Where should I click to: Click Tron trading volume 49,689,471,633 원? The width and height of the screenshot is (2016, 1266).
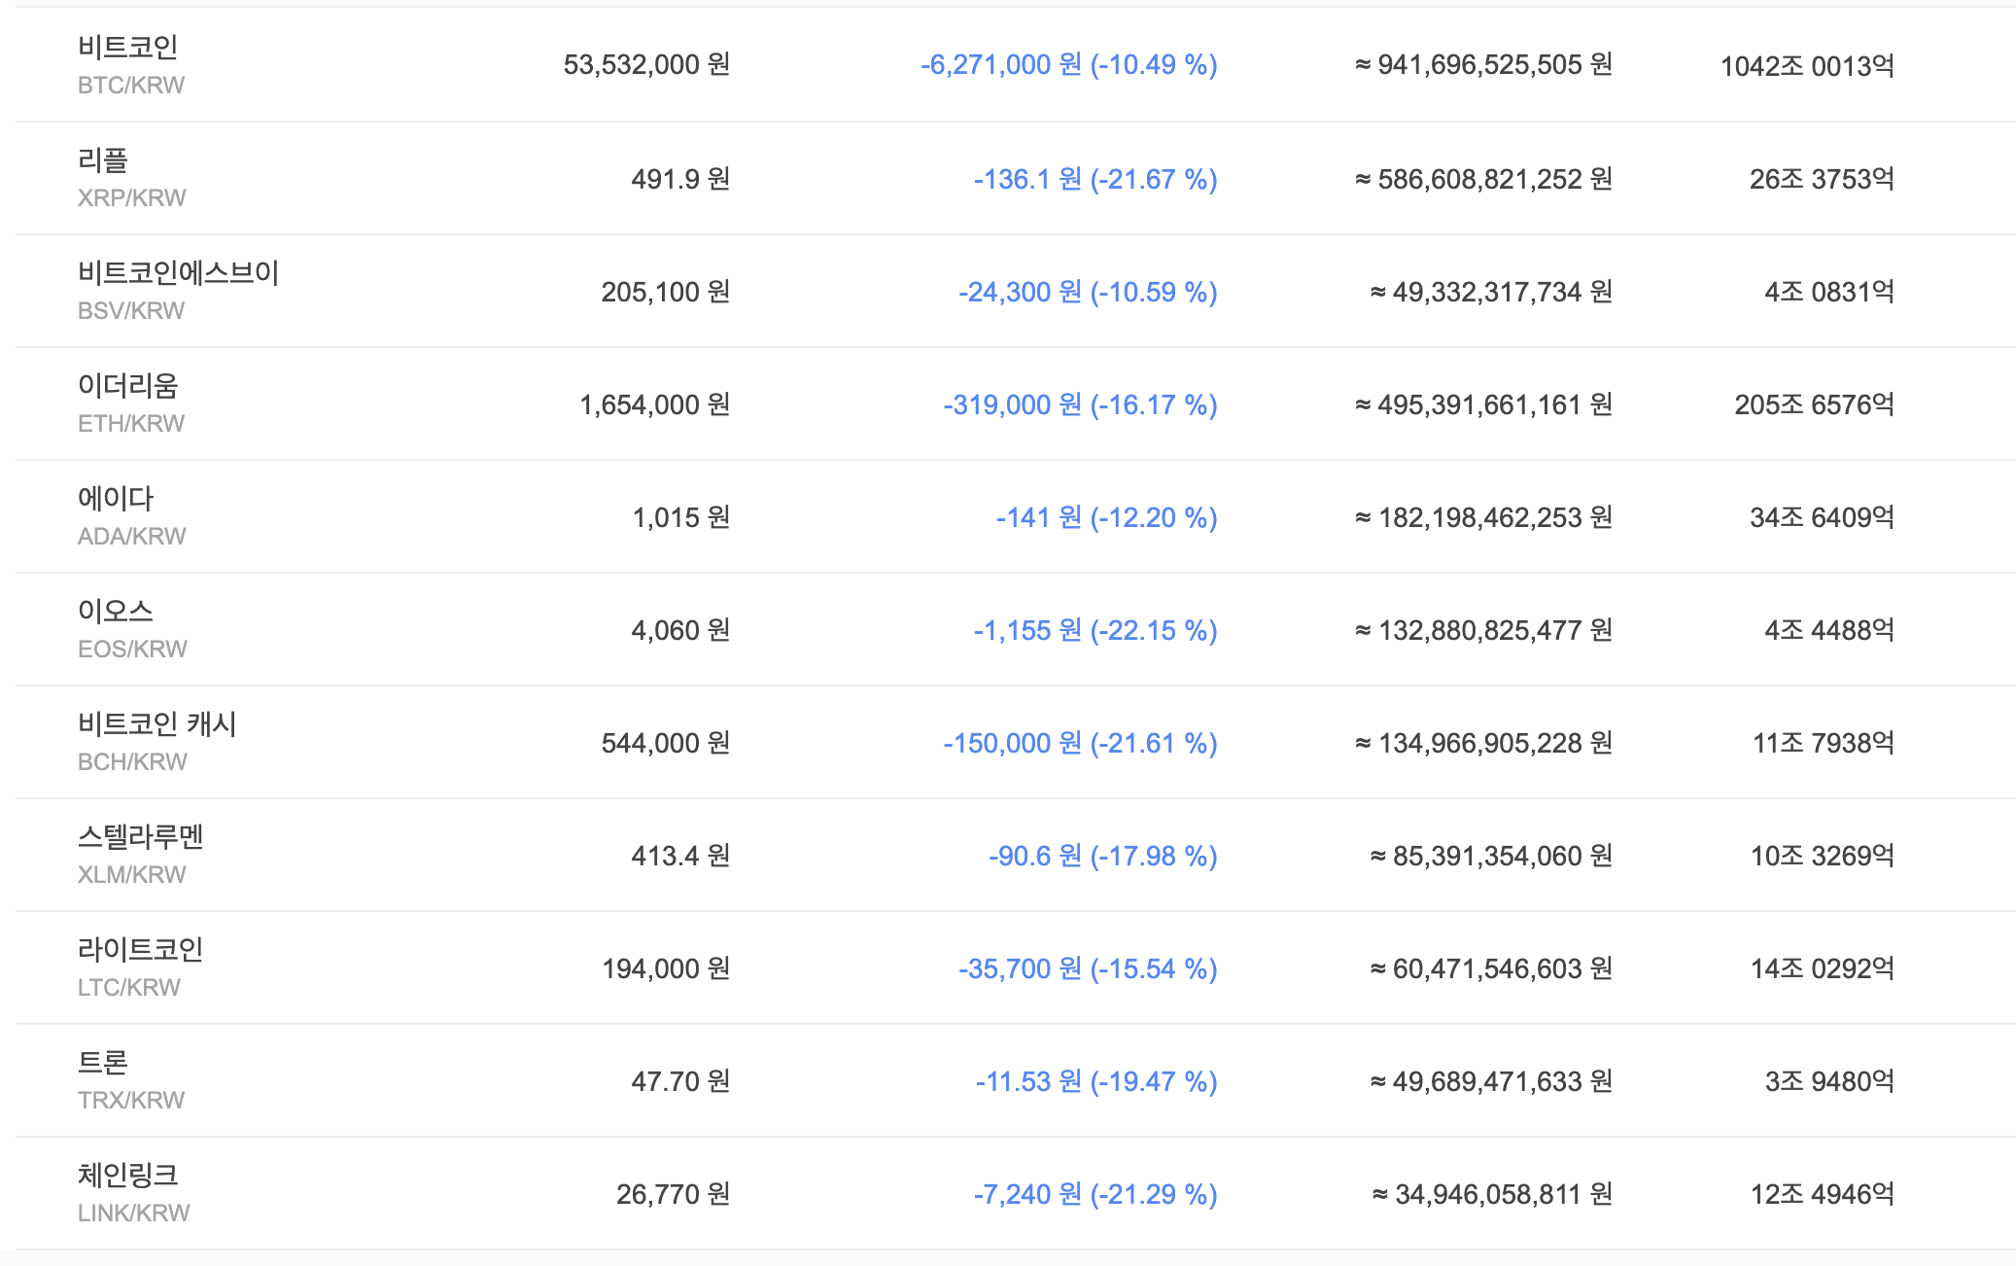tap(1490, 1081)
